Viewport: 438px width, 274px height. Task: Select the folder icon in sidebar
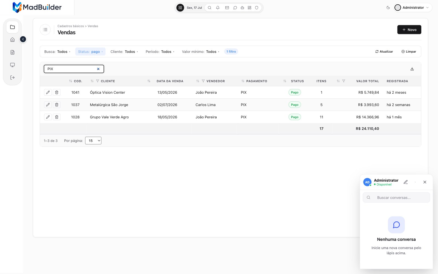12,27
